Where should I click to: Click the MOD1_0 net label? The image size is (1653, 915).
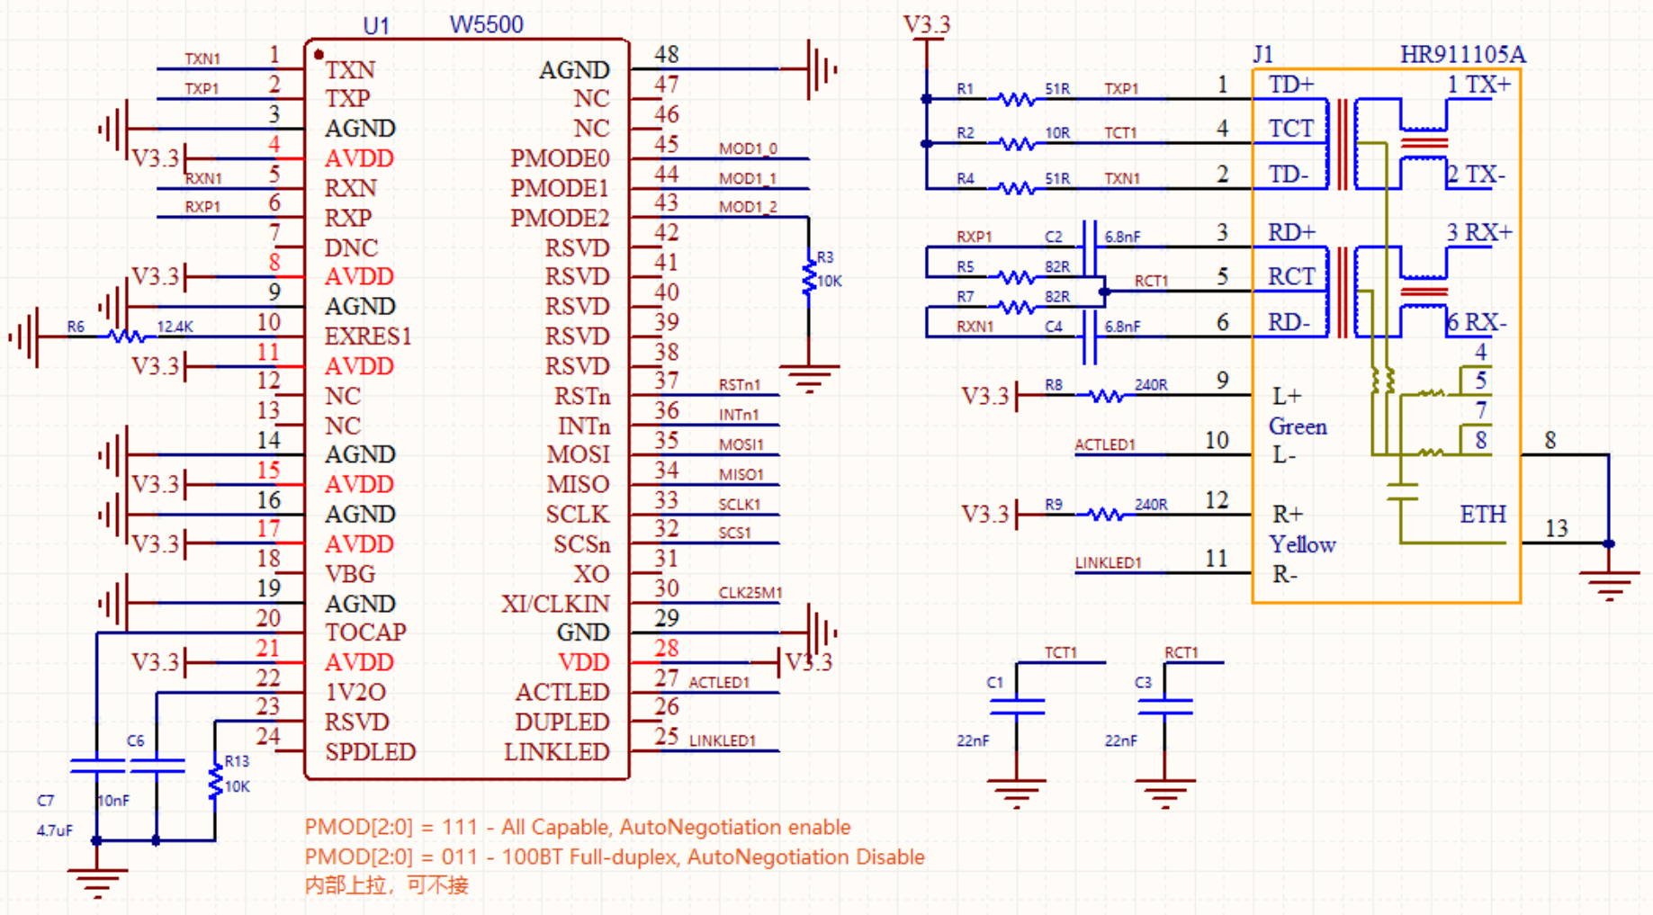coord(748,148)
